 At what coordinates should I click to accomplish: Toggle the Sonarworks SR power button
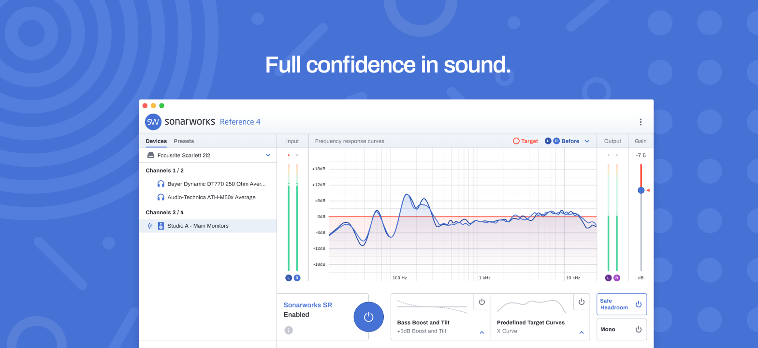pyautogui.click(x=368, y=317)
